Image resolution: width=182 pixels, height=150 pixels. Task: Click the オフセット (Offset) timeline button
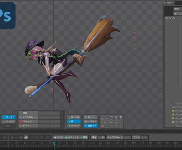click(x=72, y=137)
